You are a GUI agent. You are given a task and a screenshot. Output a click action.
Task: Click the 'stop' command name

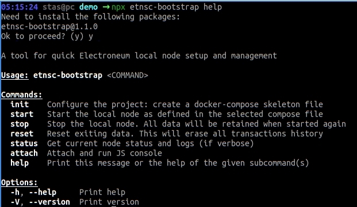tap(20, 124)
